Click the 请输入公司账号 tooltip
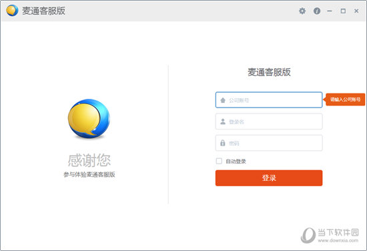The image size is (367, 251). click(x=344, y=99)
